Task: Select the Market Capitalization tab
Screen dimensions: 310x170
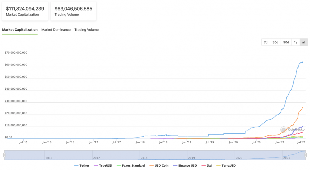Action: coord(20,30)
